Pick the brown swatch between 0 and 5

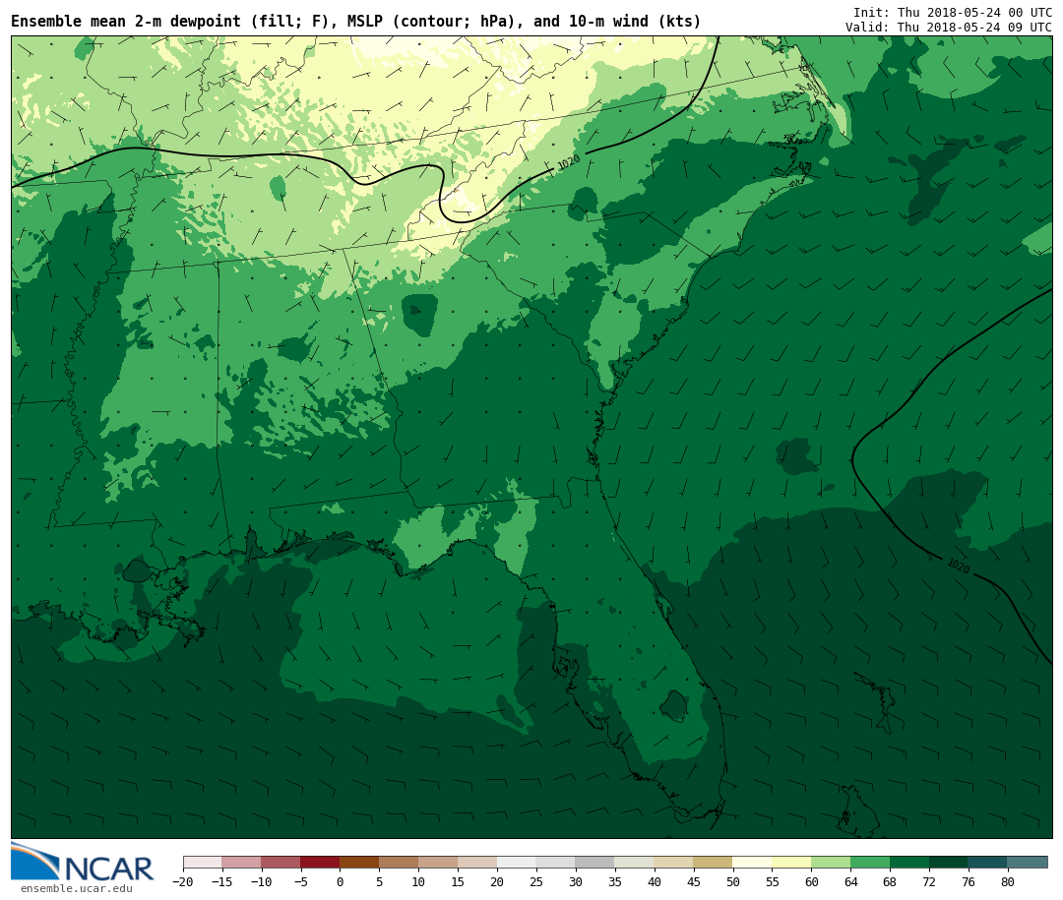pos(359,863)
